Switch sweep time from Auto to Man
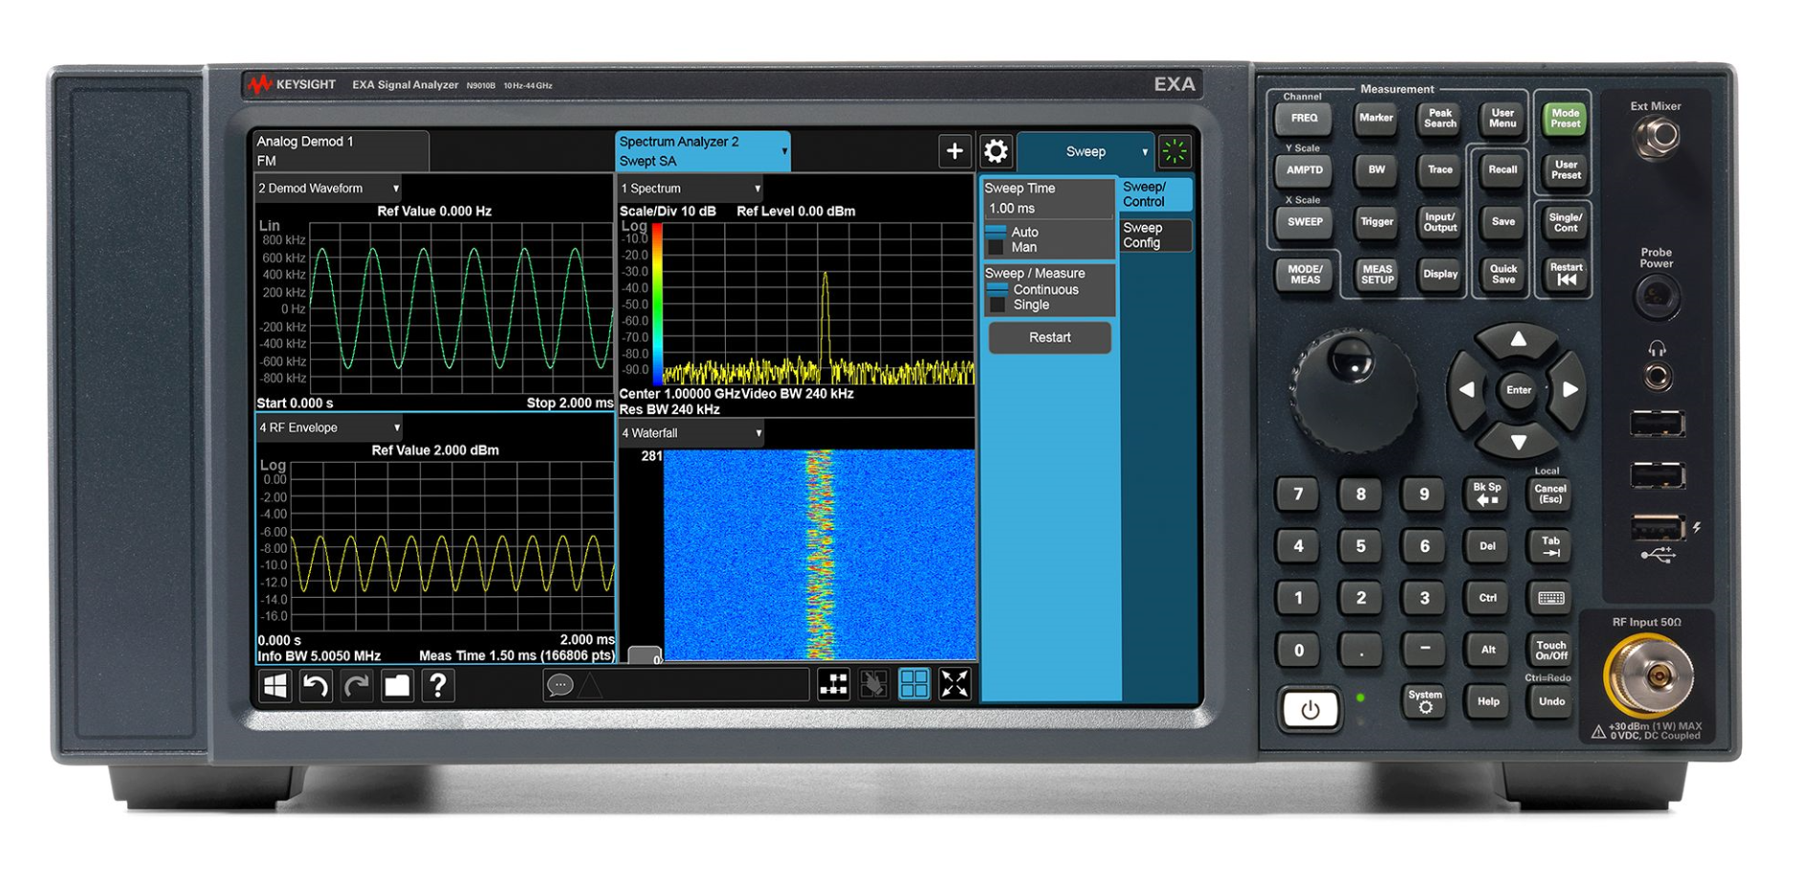The height and width of the screenshot is (882, 1801). pos(1024,247)
